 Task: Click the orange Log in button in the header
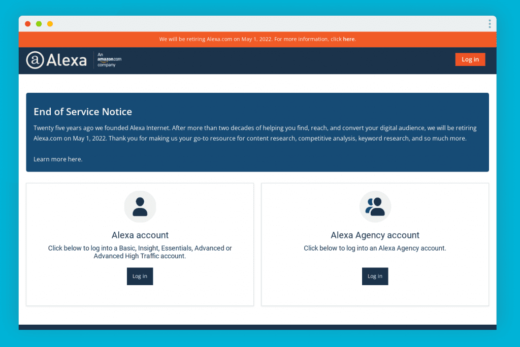[470, 59]
